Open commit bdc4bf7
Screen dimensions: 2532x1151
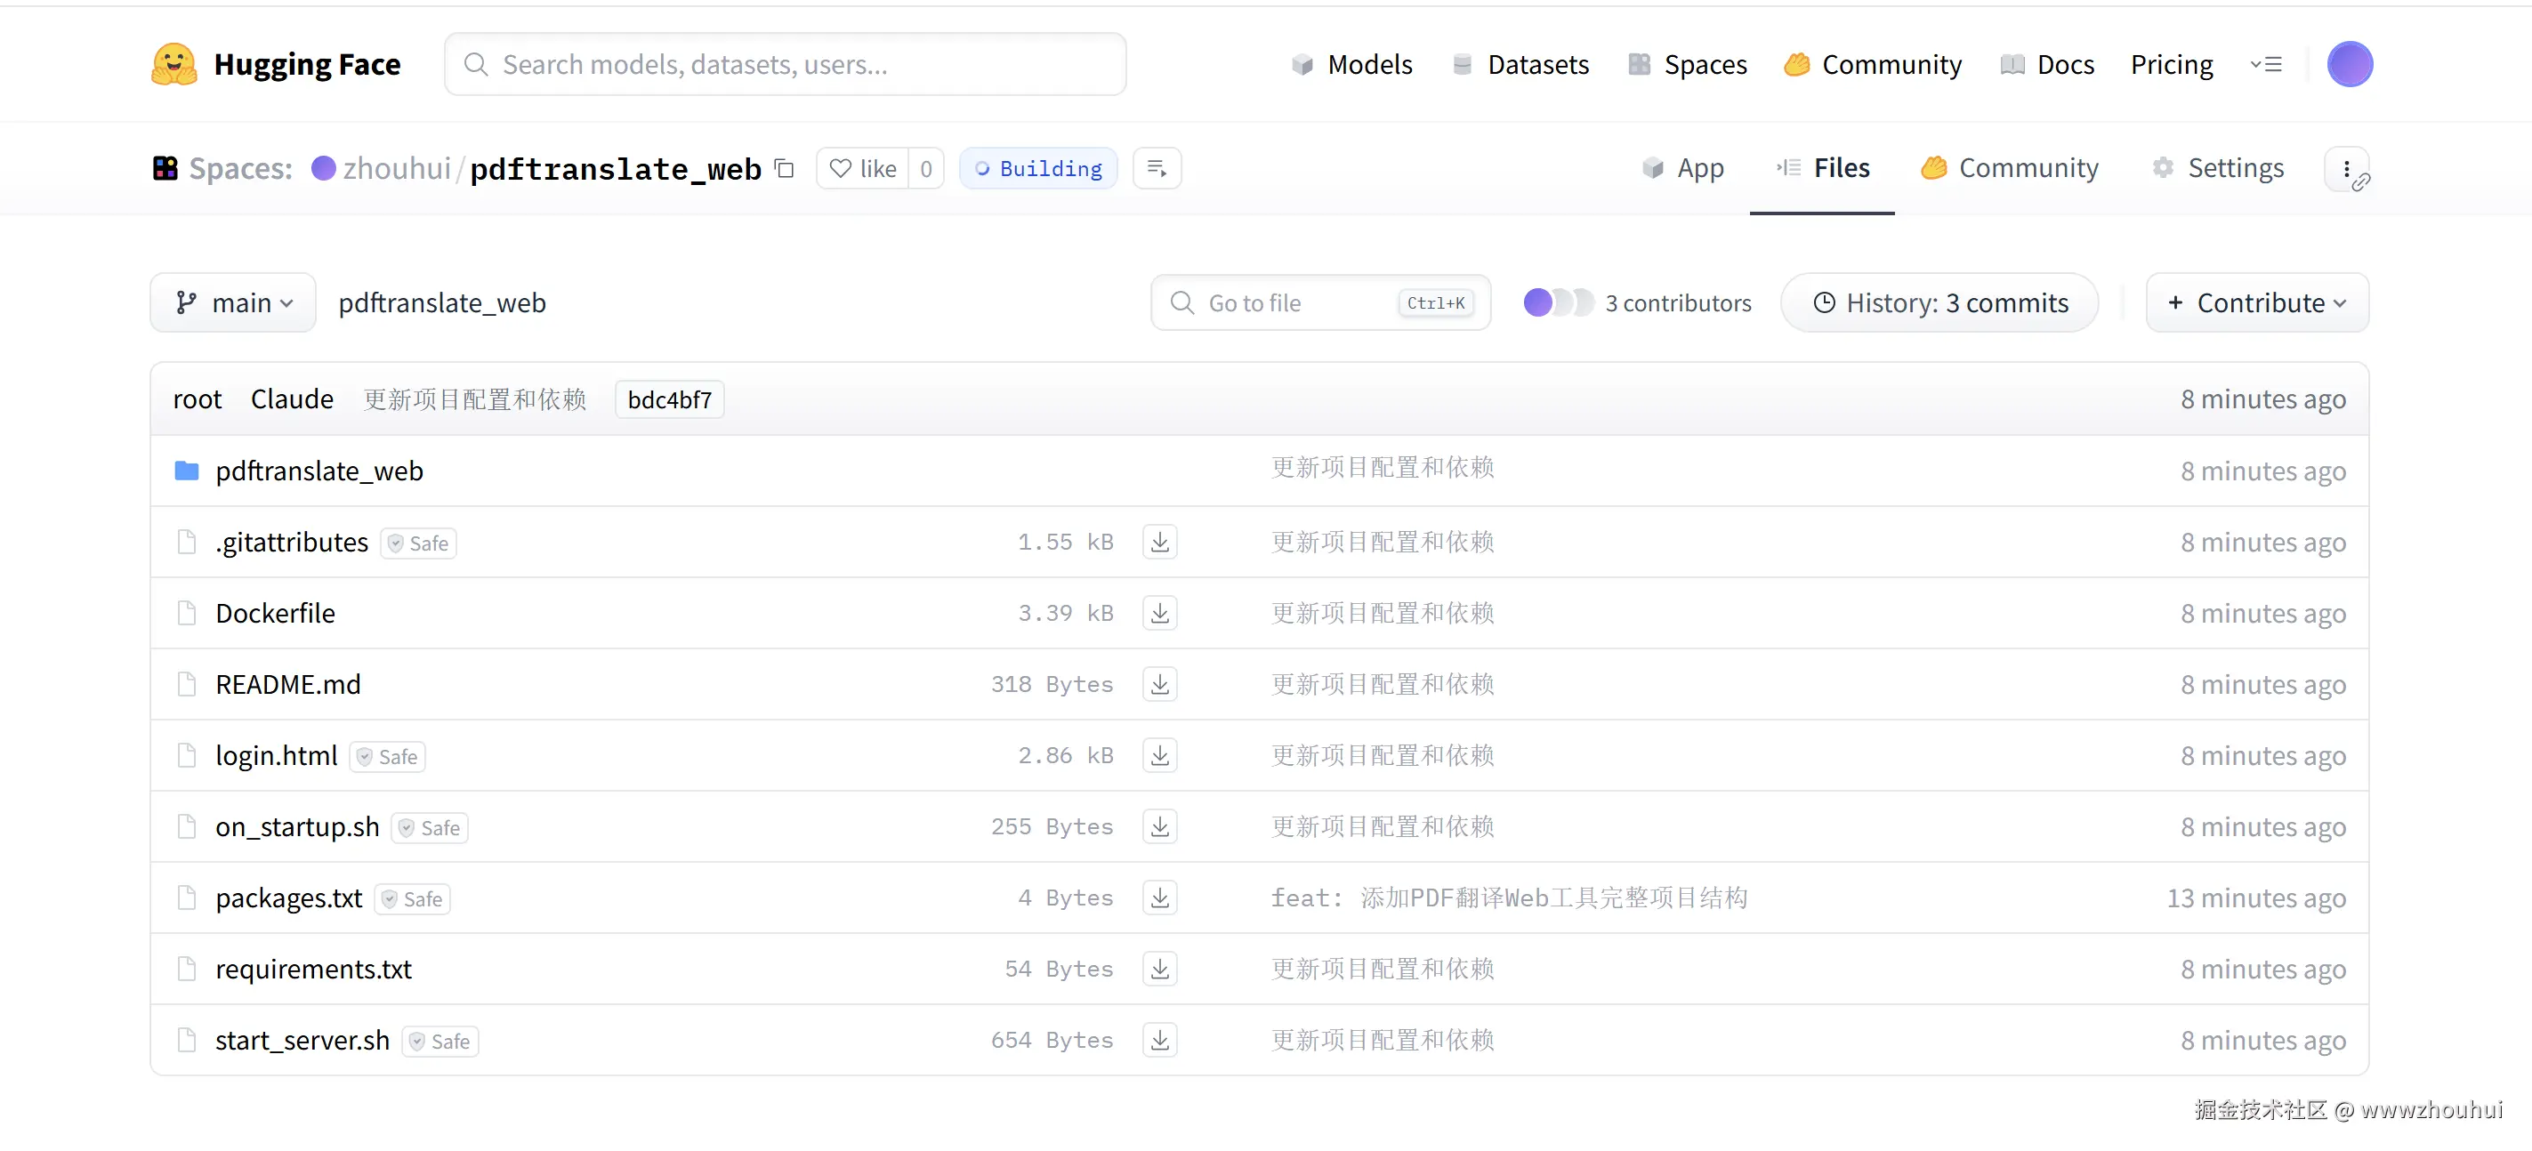pos(669,400)
